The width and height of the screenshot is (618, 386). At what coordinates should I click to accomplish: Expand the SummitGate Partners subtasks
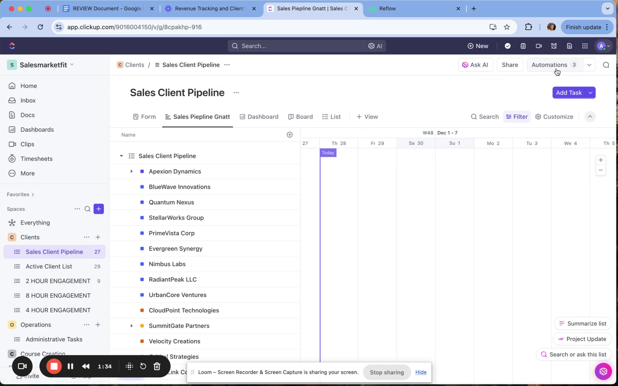132,326
